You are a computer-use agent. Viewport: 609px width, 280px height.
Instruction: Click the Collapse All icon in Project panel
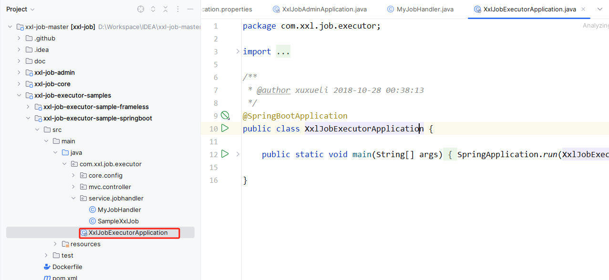click(x=165, y=9)
